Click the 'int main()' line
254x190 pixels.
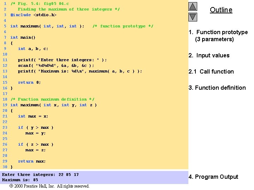click(x=23, y=38)
